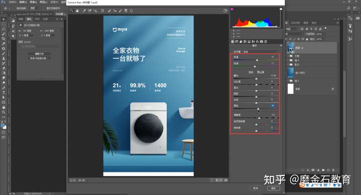Open the second menu in Photoshop menu bar

(23, 2)
